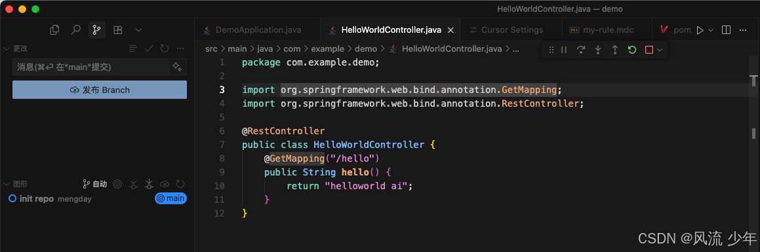
Task: Click the commit checkmark icon
Action: click(149, 48)
